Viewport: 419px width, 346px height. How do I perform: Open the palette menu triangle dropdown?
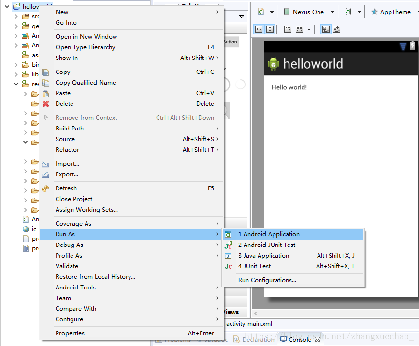[242, 16]
